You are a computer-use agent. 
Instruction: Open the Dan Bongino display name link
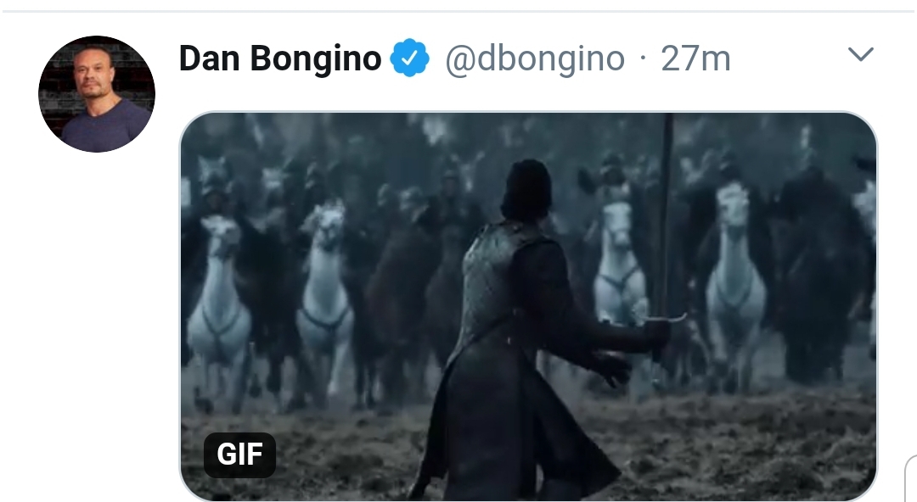280,59
